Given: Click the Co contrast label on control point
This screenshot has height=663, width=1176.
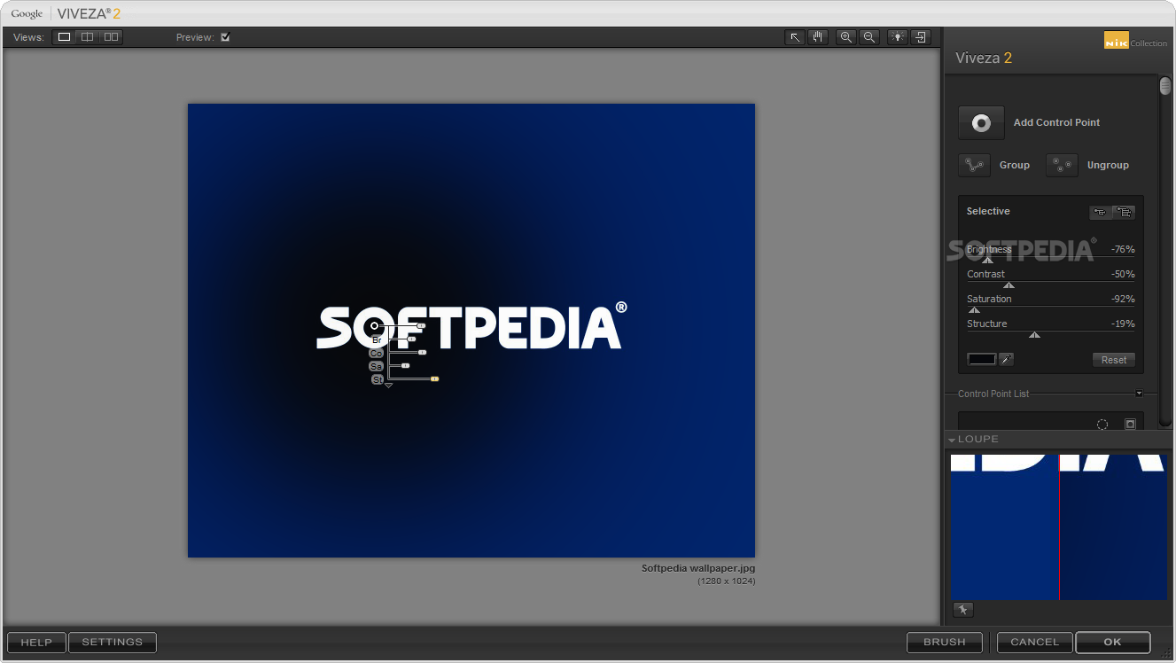Looking at the screenshot, I should (376, 353).
